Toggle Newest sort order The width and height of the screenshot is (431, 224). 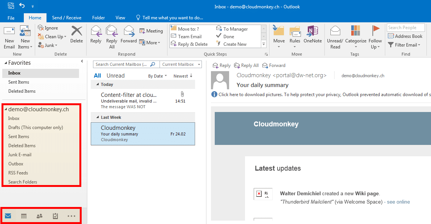pos(183,76)
